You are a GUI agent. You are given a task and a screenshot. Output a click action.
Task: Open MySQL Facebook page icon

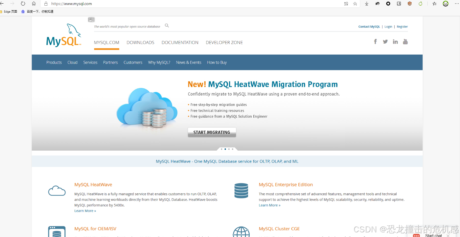point(376,41)
